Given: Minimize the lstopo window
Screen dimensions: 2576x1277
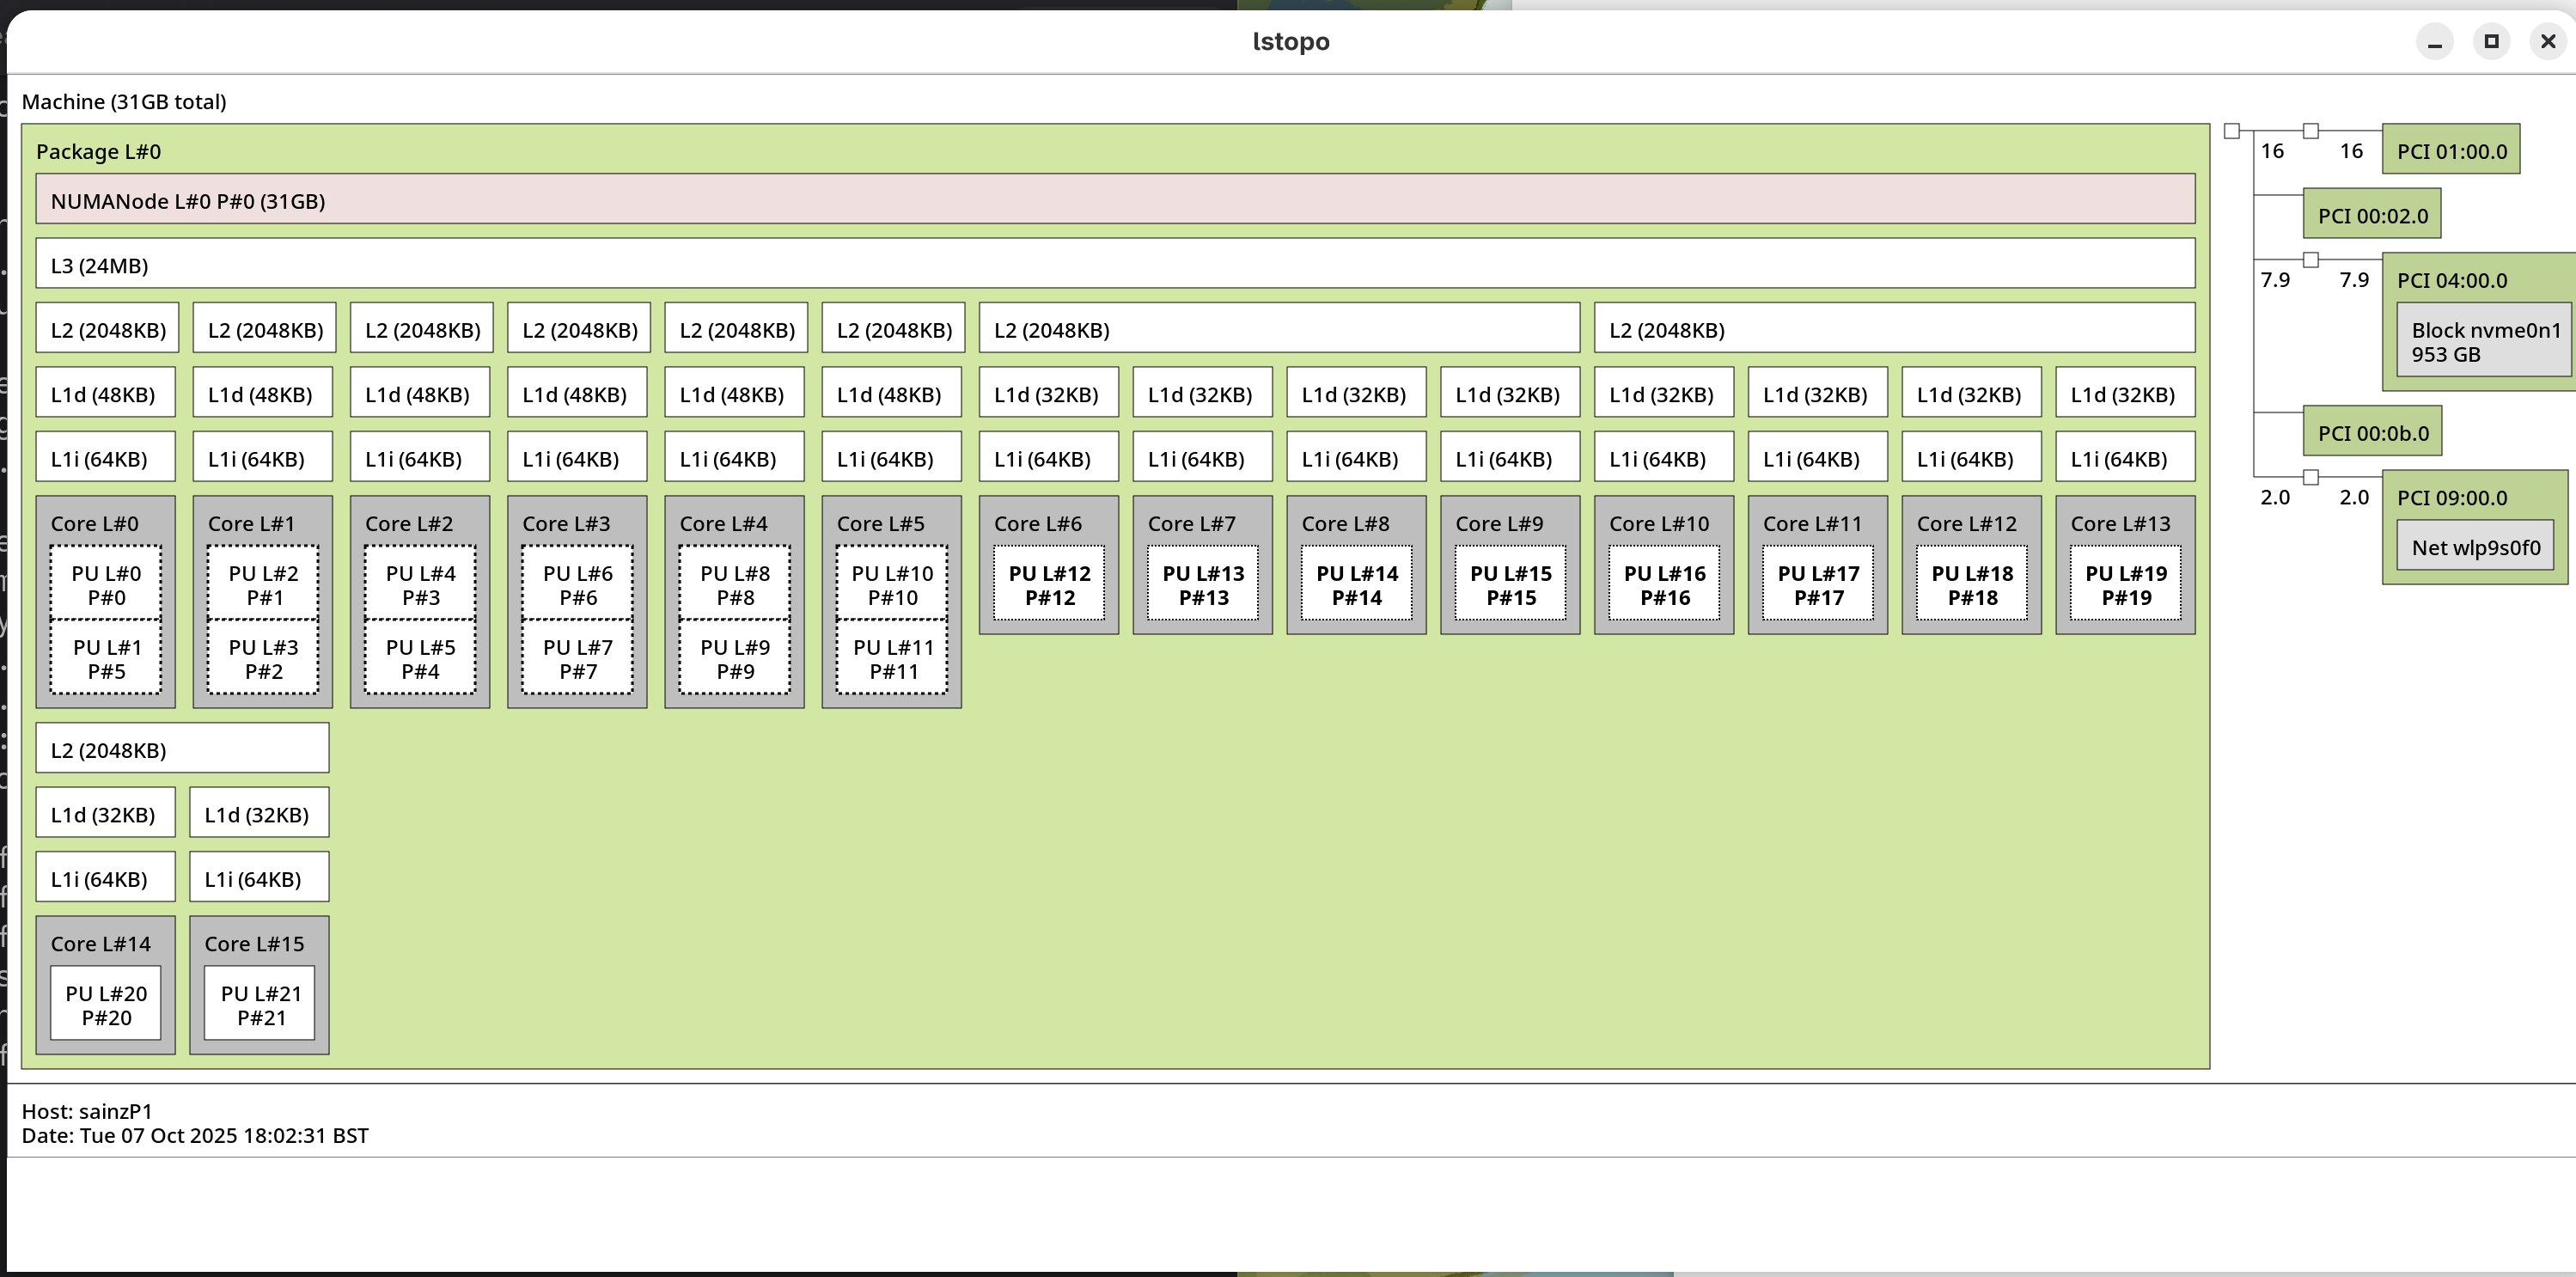Looking at the screenshot, I should [x=2434, y=41].
